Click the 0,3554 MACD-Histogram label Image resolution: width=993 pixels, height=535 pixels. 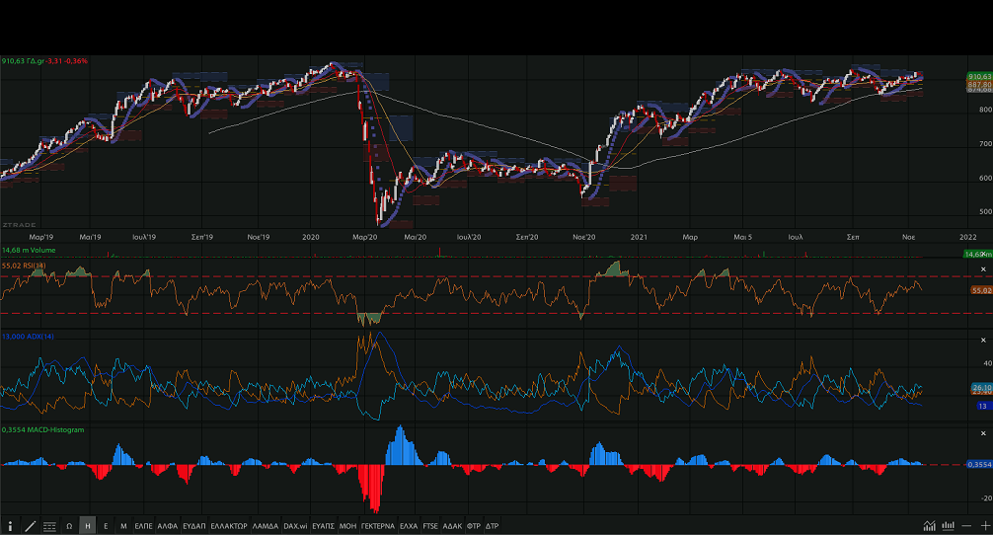point(42,429)
